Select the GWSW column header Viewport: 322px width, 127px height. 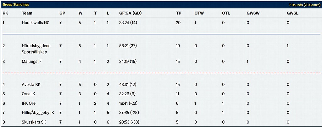(253, 13)
